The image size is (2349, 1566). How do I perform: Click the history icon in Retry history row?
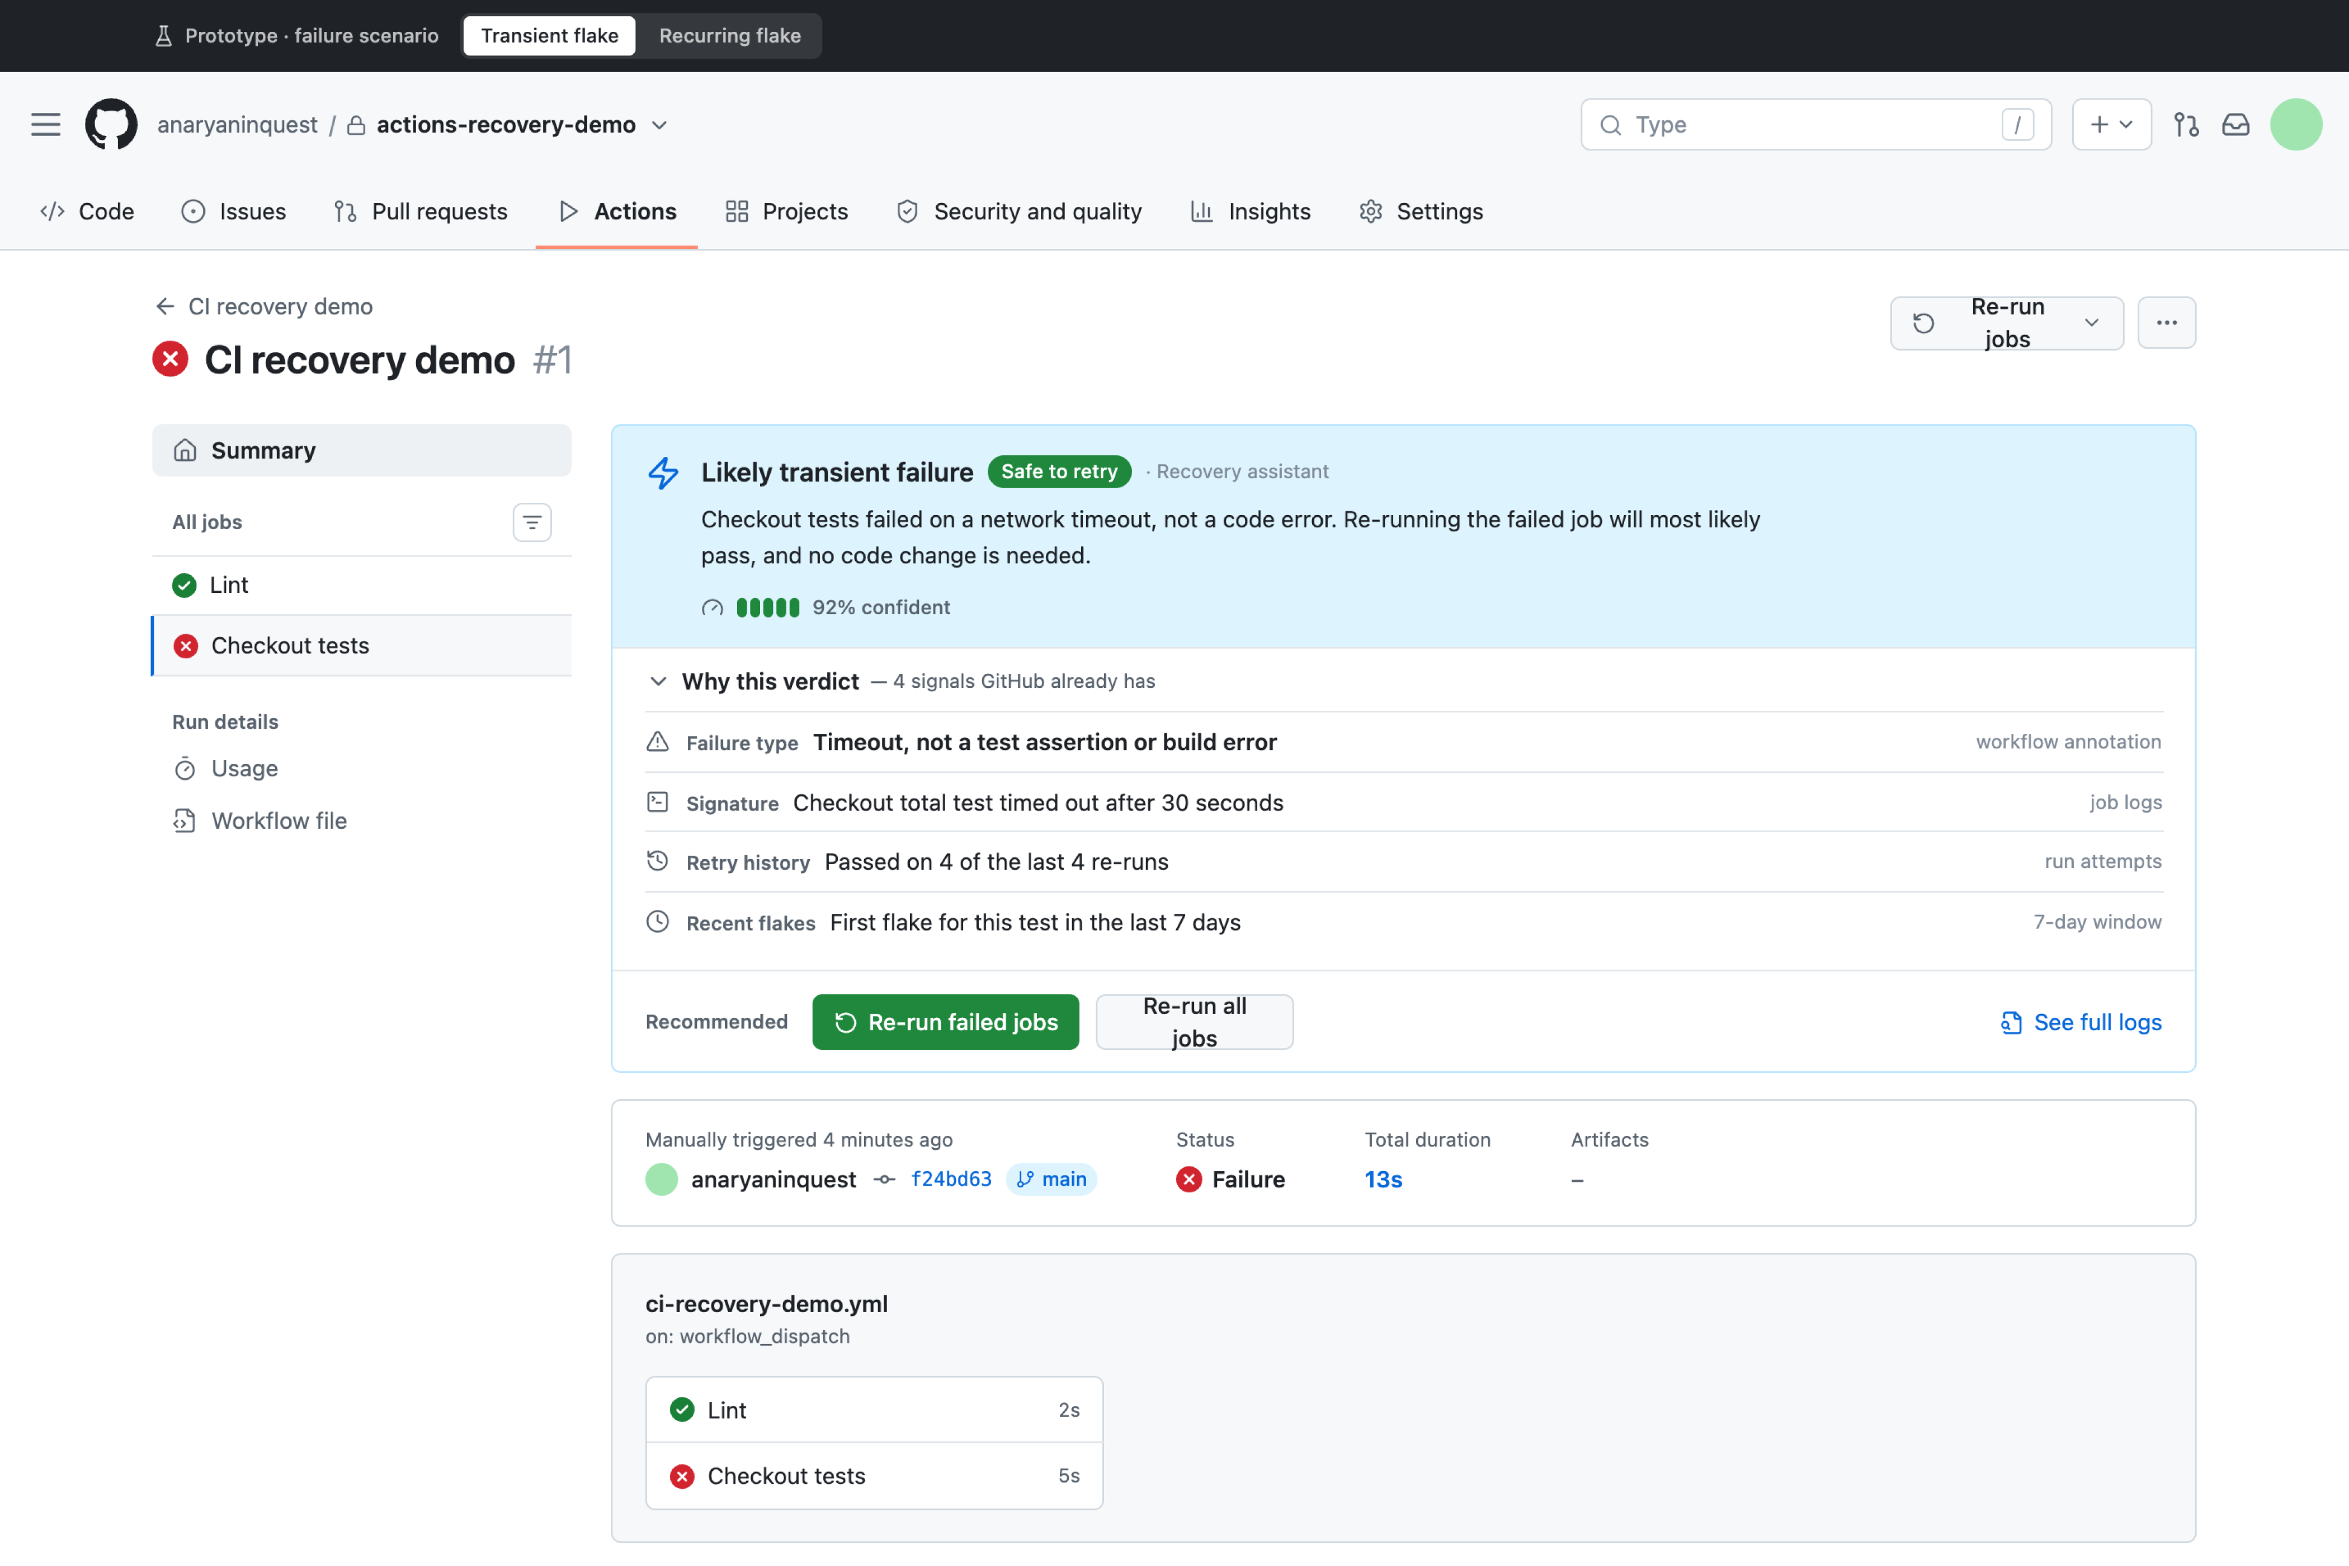[657, 861]
